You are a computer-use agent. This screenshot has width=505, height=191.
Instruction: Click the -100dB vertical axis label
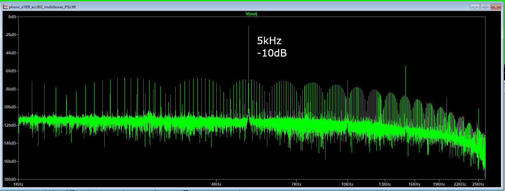(10, 107)
